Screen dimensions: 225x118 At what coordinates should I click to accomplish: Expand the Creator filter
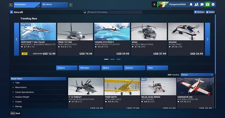pyautogui.click(x=38, y=102)
